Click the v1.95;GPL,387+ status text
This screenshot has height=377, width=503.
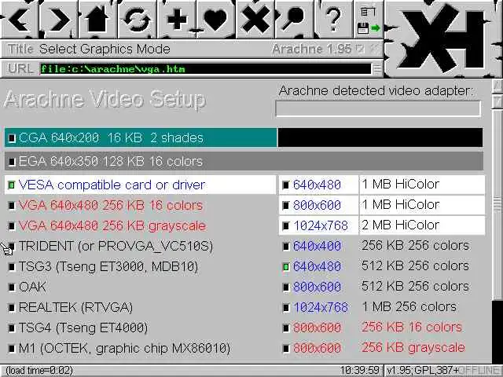click(x=422, y=371)
